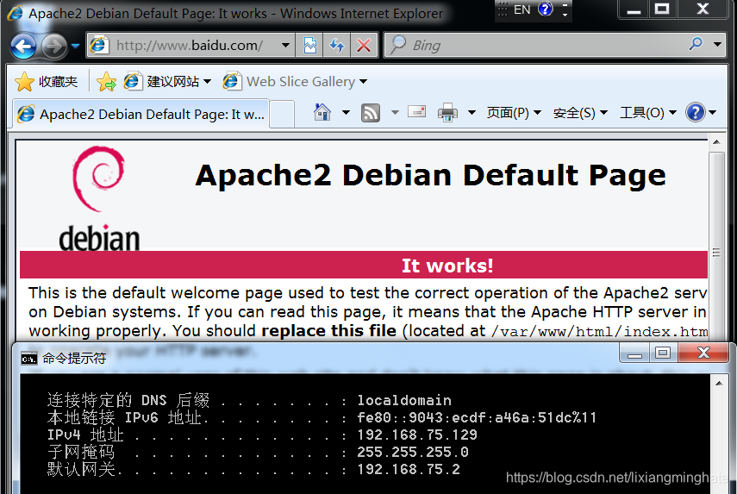Image resolution: width=737 pixels, height=494 pixels.
Task: Maximize the Internet Explorer window
Action: click(662, 9)
